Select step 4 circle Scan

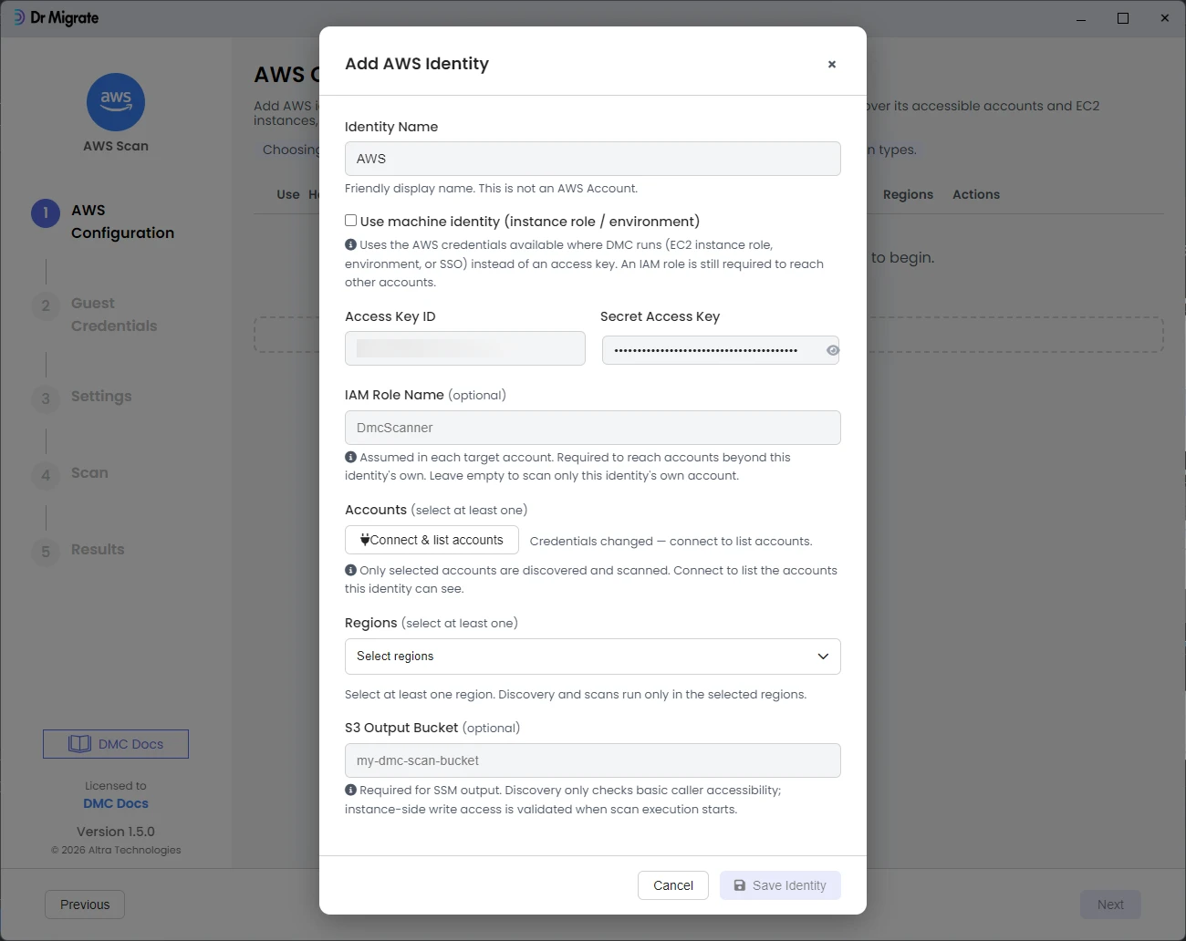(46, 476)
